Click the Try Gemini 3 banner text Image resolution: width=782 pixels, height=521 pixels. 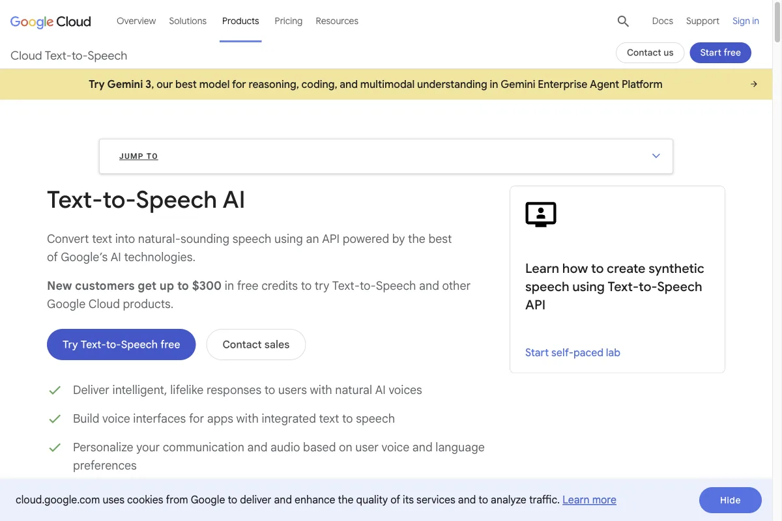click(375, 84)
